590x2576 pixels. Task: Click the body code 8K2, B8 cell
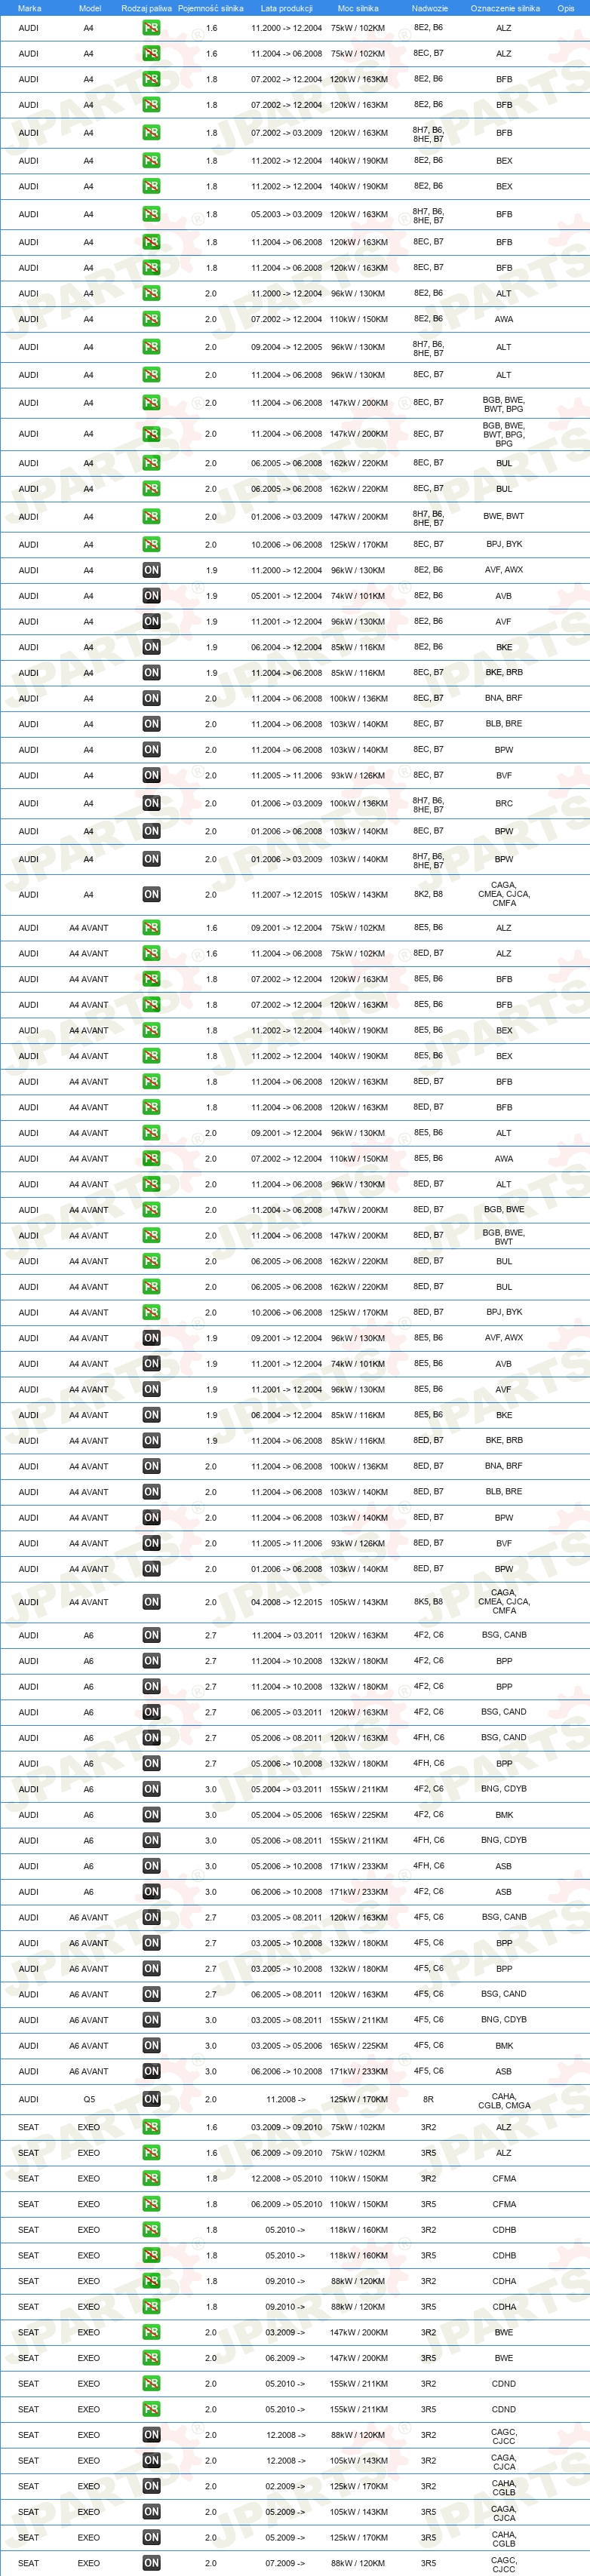(x=428, y=894)
